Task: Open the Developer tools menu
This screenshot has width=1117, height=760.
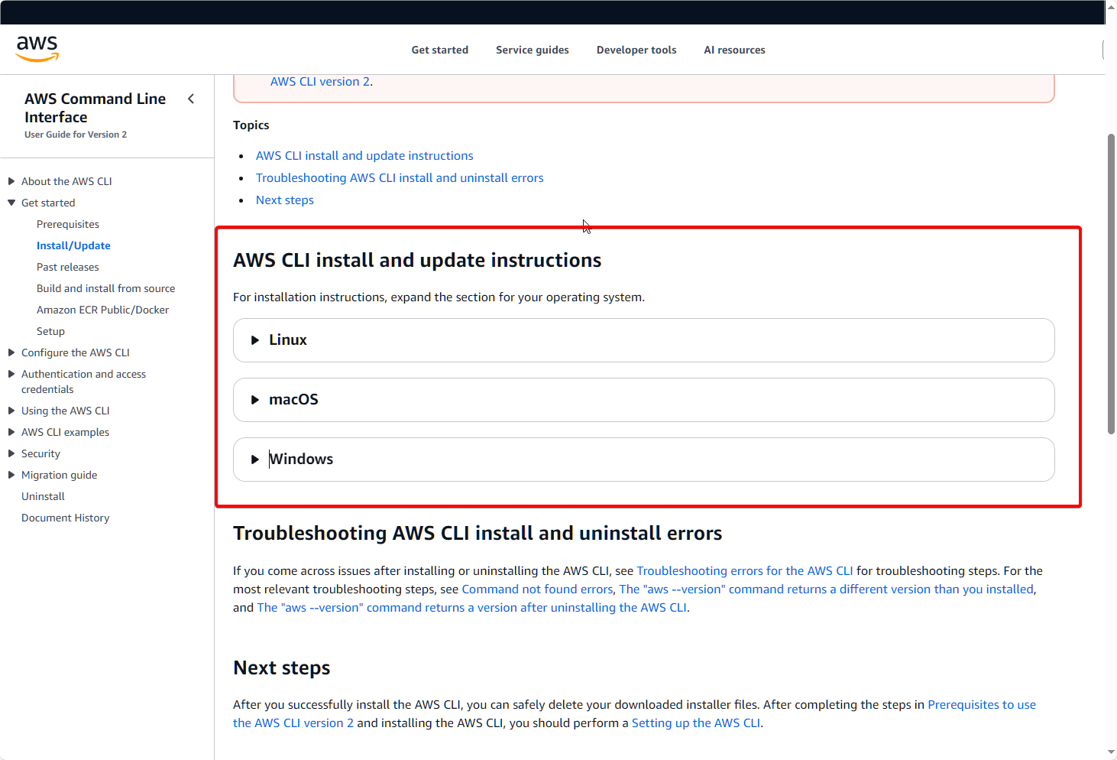Action: (636, 50)
